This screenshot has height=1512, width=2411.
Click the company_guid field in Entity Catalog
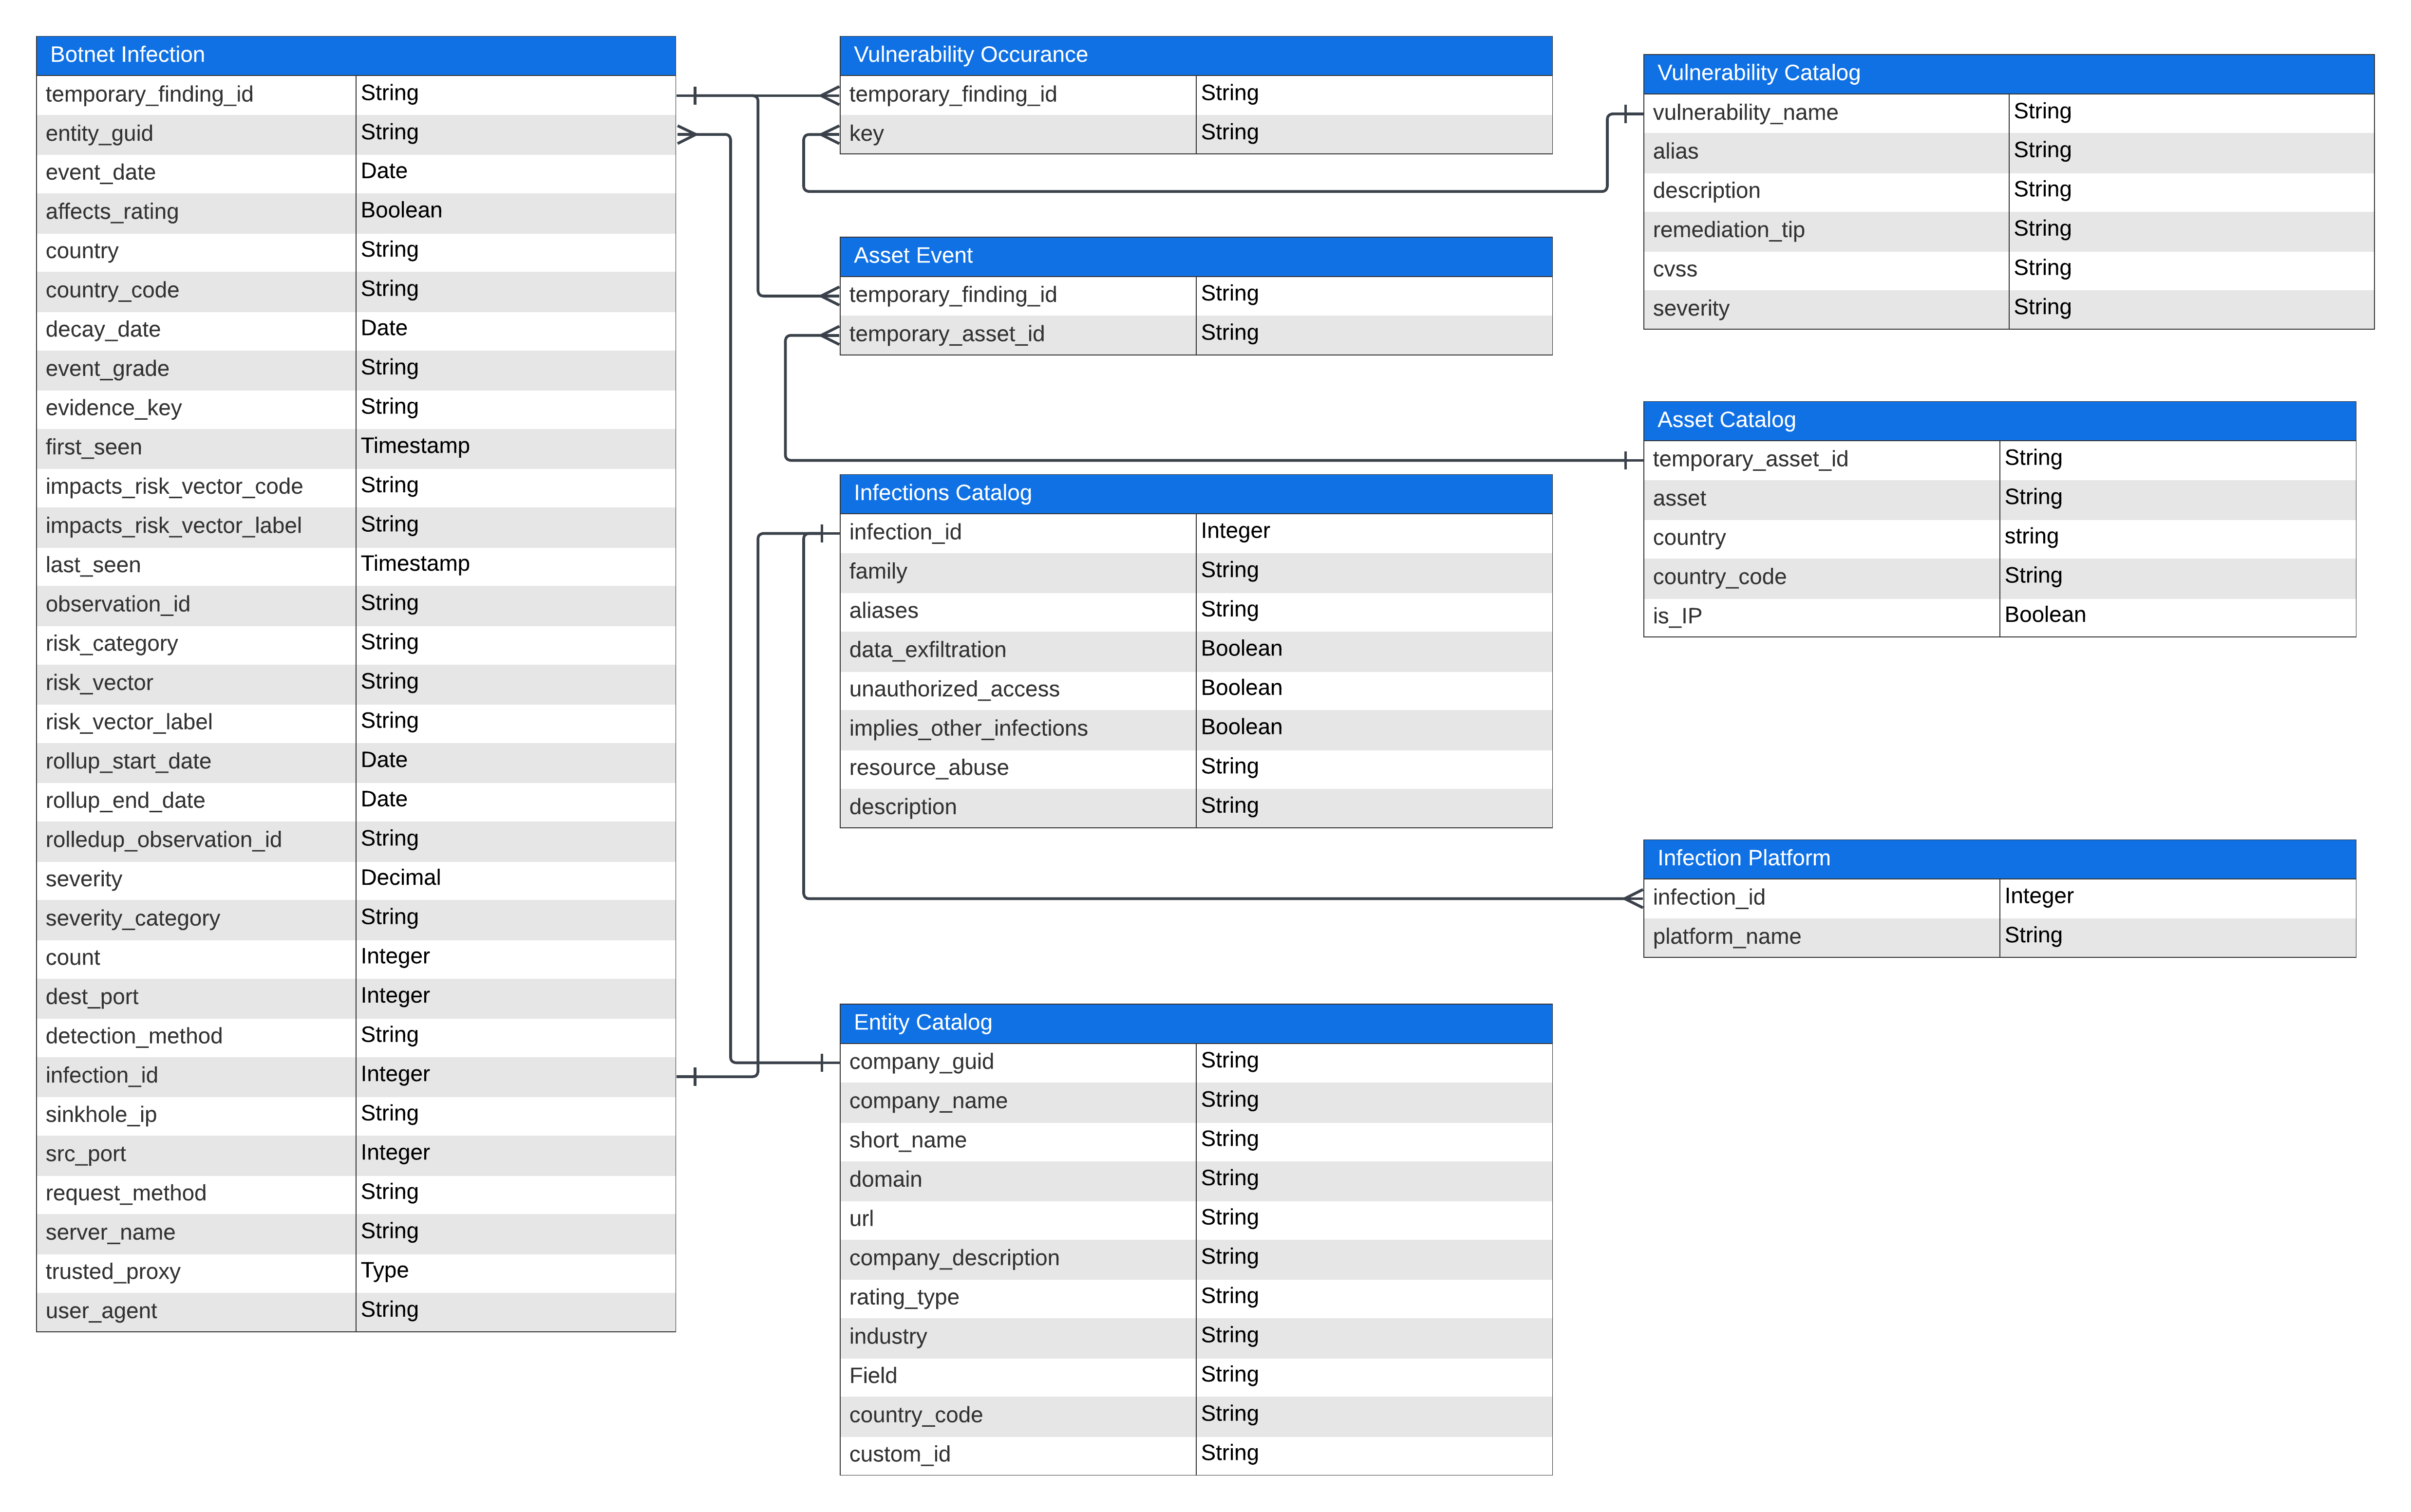[x=921, y=1062]
